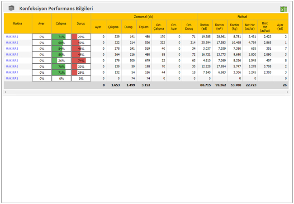This screenshot has width=294, height=204.
Task: Select the Fiziksel group header
Action: pos(243,16)
